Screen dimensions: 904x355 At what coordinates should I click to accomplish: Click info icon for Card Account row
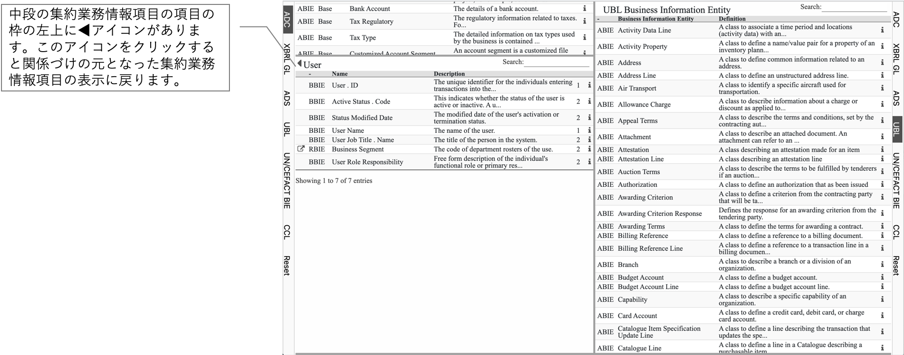pos(882,316)
